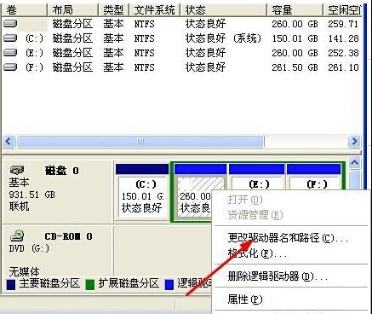This screenshot has width=372, height=314.
Task: Click the DVD (G:) drive text
Action: pos(29,248)
